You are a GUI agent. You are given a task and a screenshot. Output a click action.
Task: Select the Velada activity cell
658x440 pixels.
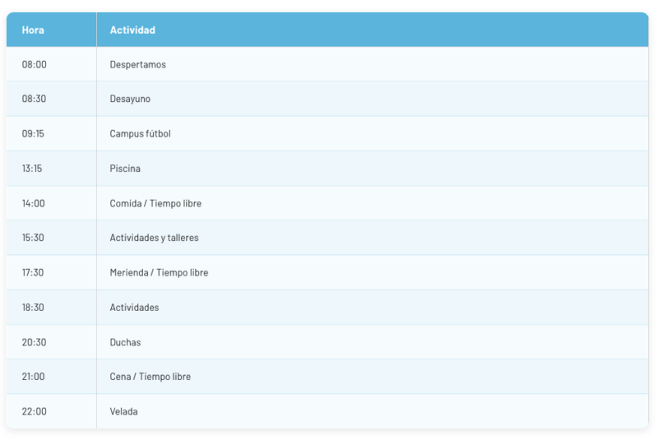(123, 411)
